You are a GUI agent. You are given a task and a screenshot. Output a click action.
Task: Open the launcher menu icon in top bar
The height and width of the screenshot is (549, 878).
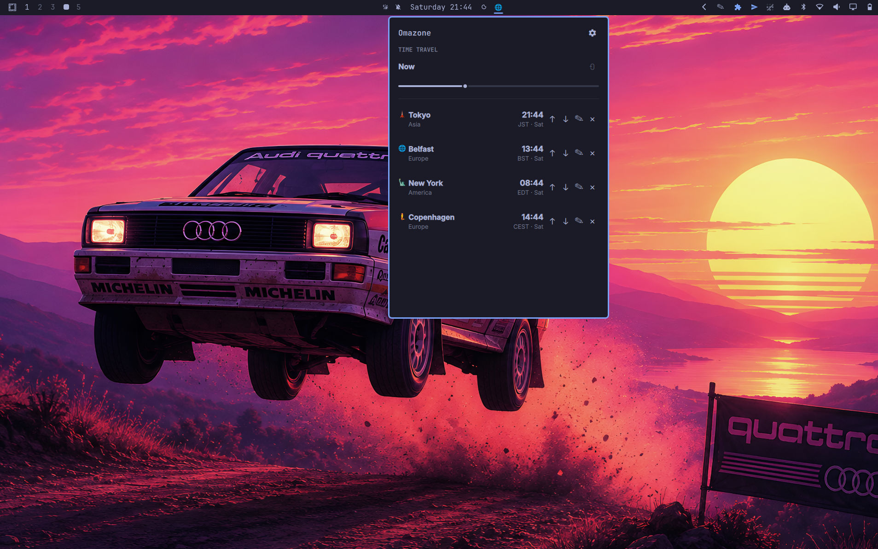coord(12,7)
